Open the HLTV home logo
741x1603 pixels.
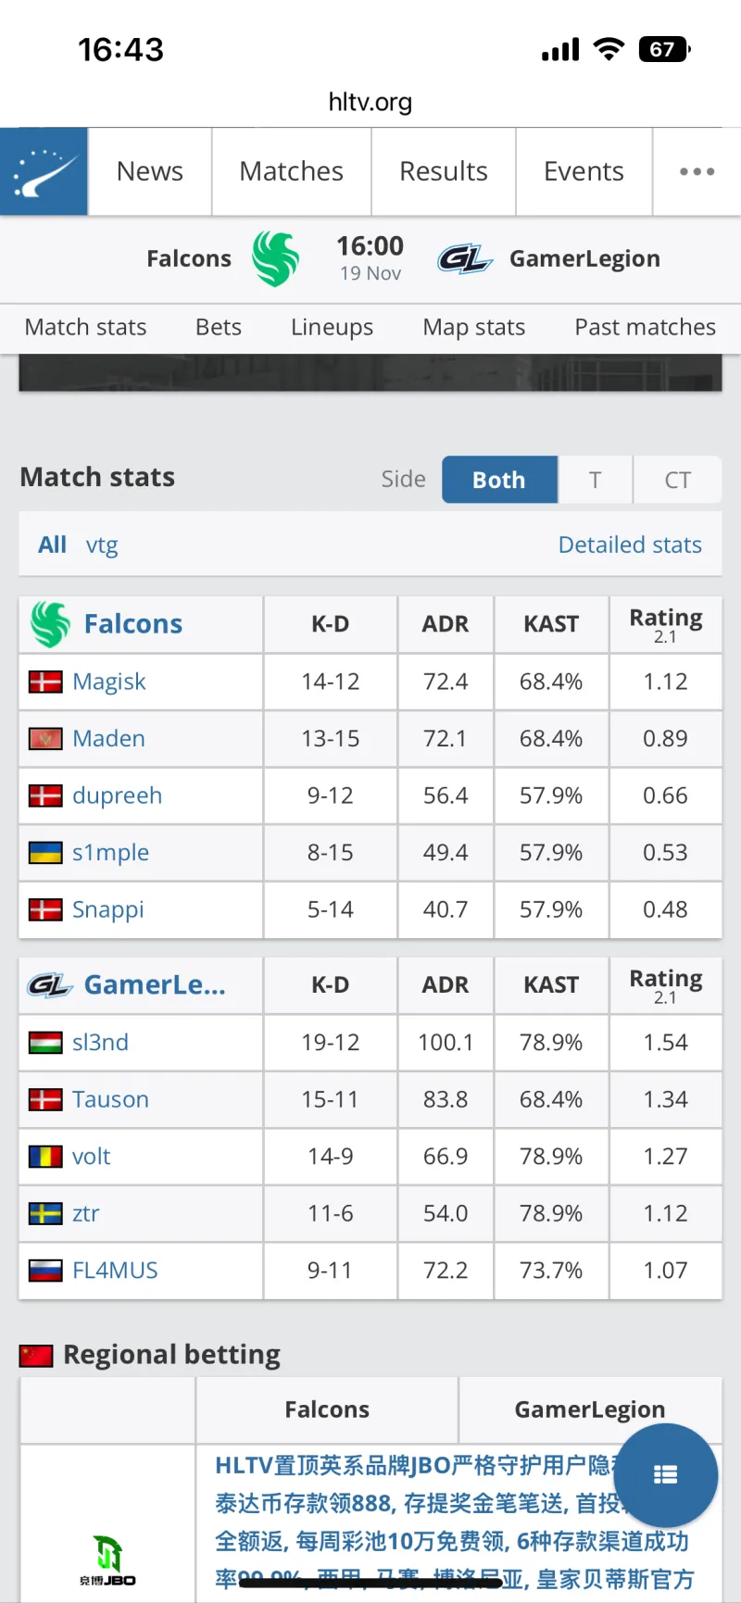tap(44, 171)
